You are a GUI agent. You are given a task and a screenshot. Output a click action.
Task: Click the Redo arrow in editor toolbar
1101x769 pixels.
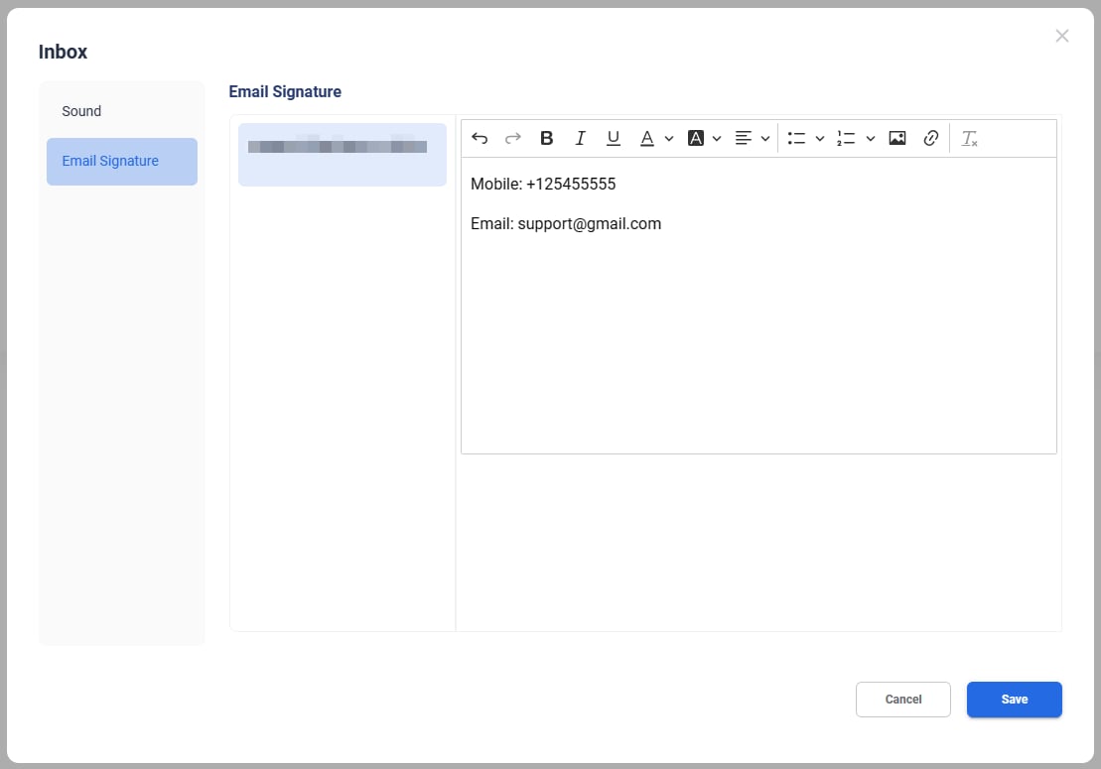[x=513, y=139]
